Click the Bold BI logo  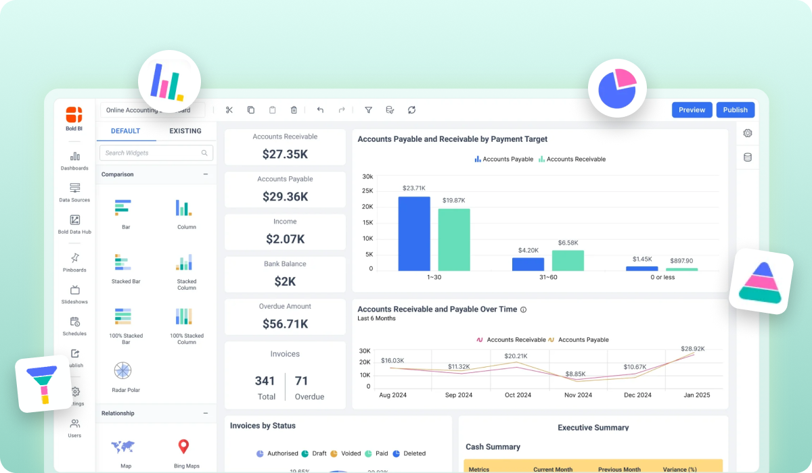tap(74, 118)
